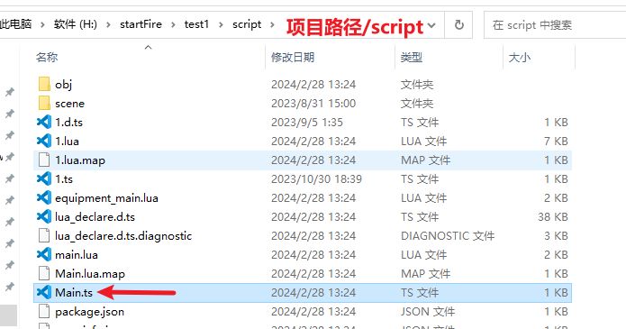Select the file name lua_declare.d.ts.diagnostic
Viewport: 626px width, 329px height.
tap(123, 236)
